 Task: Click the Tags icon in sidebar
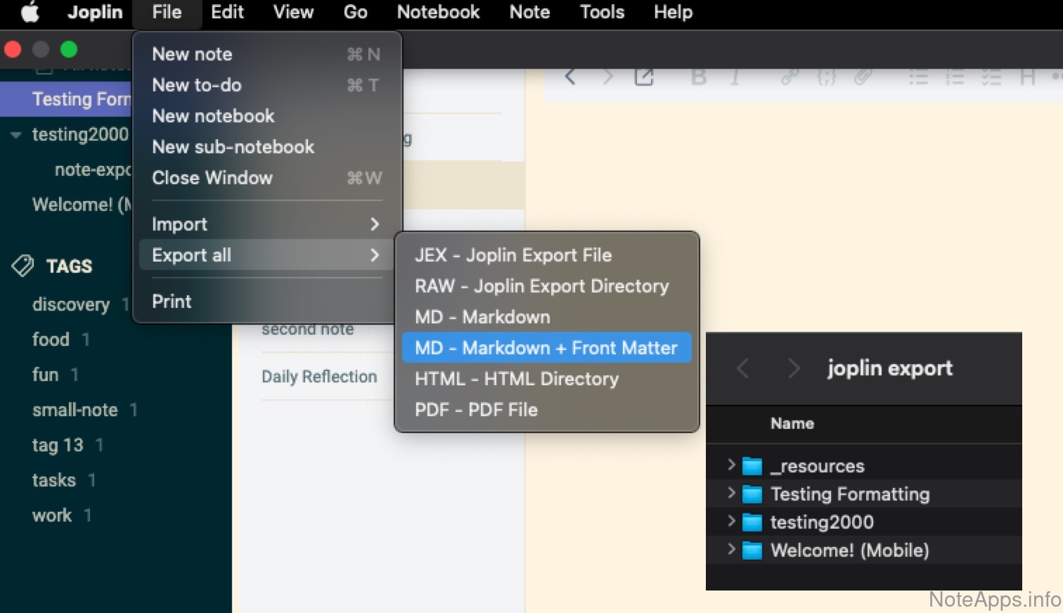click(x=23, y=266)
